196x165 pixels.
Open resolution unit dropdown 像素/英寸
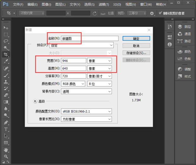(100, 76)
